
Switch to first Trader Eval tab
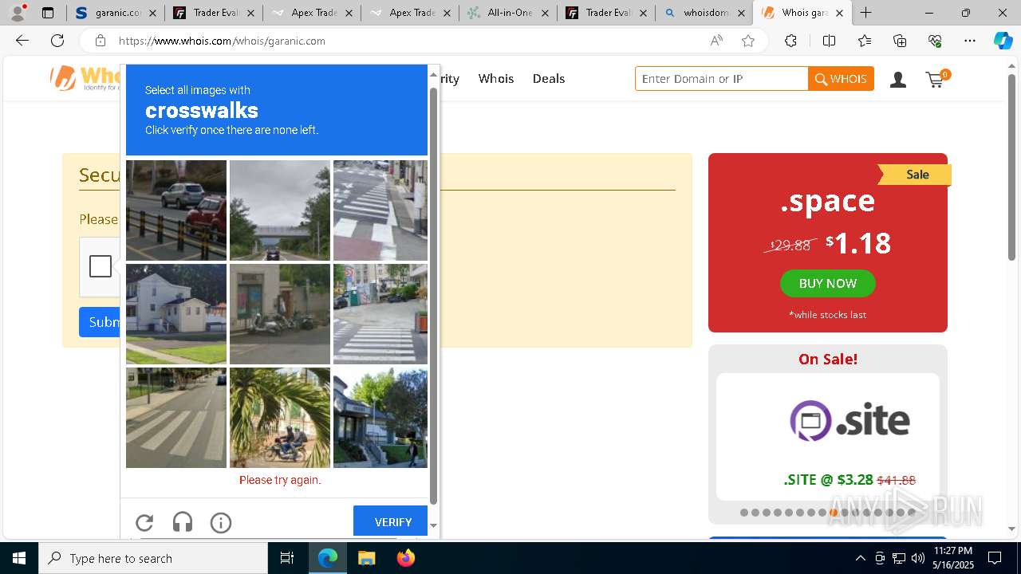coord(214,13)
